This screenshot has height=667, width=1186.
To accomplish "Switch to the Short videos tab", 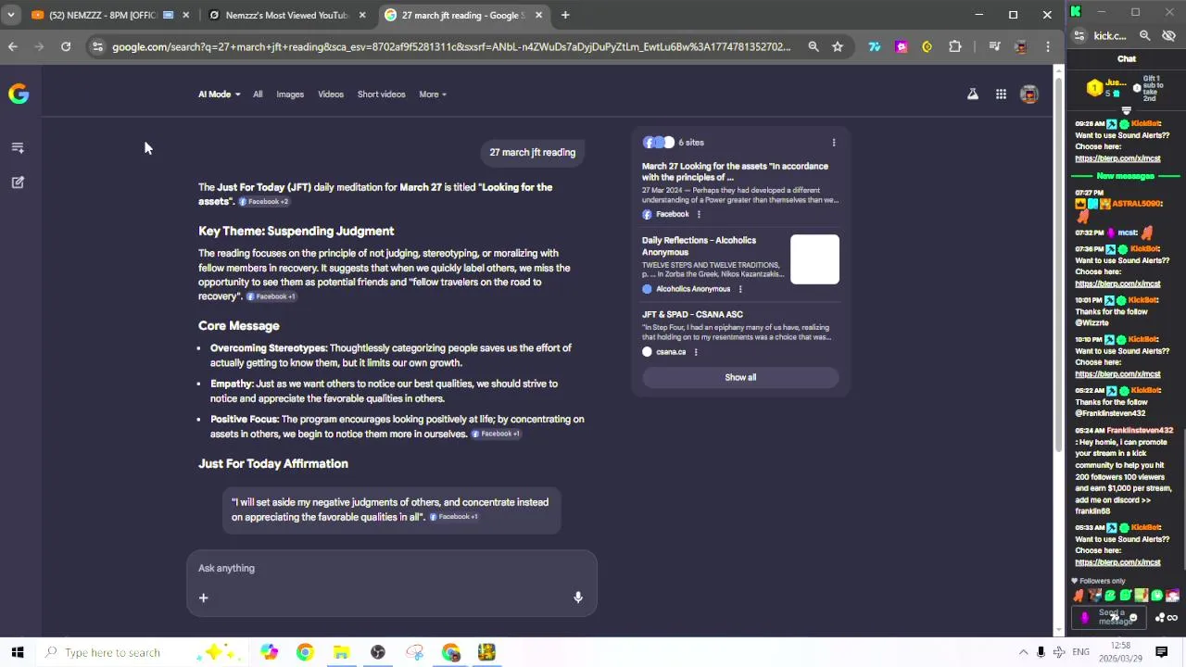I will (x=382, y=94).
